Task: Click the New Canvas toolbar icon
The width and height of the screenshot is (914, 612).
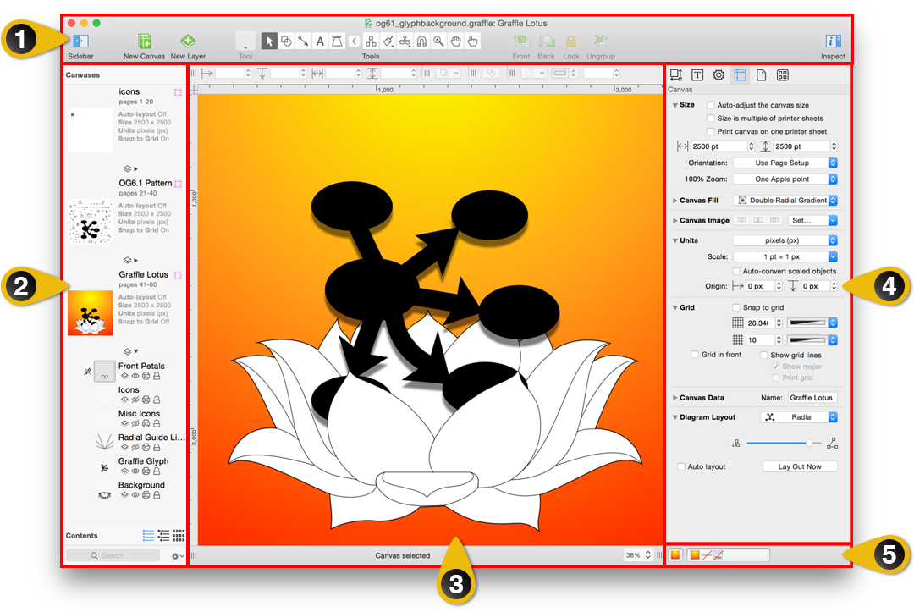Action: click(145, 41)
